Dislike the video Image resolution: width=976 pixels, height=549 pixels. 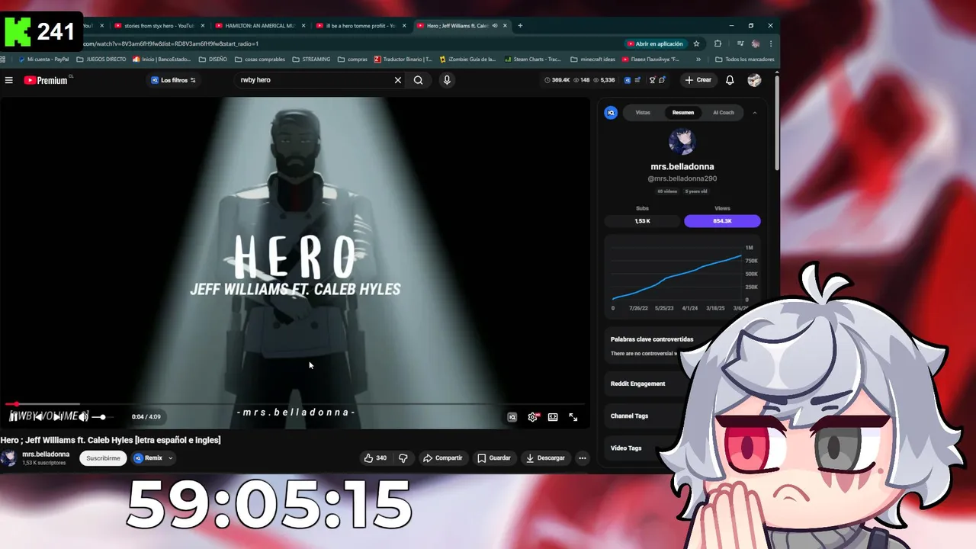tap(403, 458)
